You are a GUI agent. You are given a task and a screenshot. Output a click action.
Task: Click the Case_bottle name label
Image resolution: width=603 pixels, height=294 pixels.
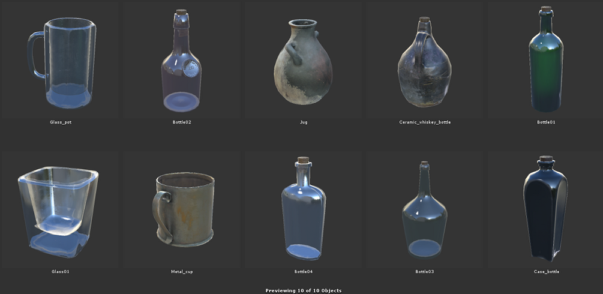pos(546,271)
